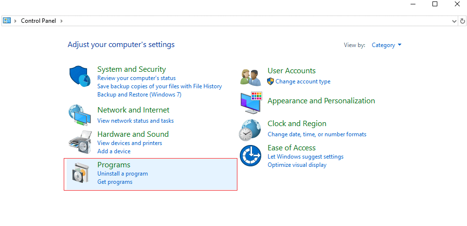The width and height of the screenshot is (467, 226).
Task: Click Add a device link
Action: coord(114,151)
